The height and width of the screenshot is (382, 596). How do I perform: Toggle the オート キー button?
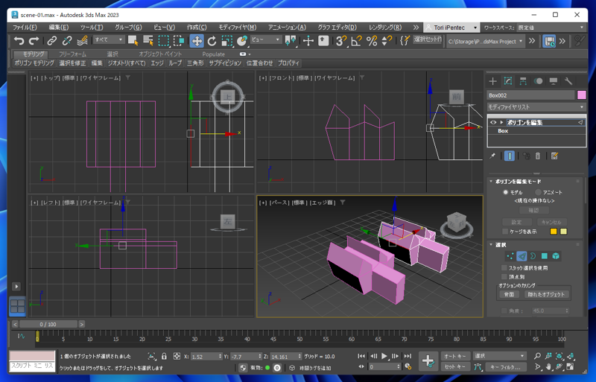(x=455, y=356)
